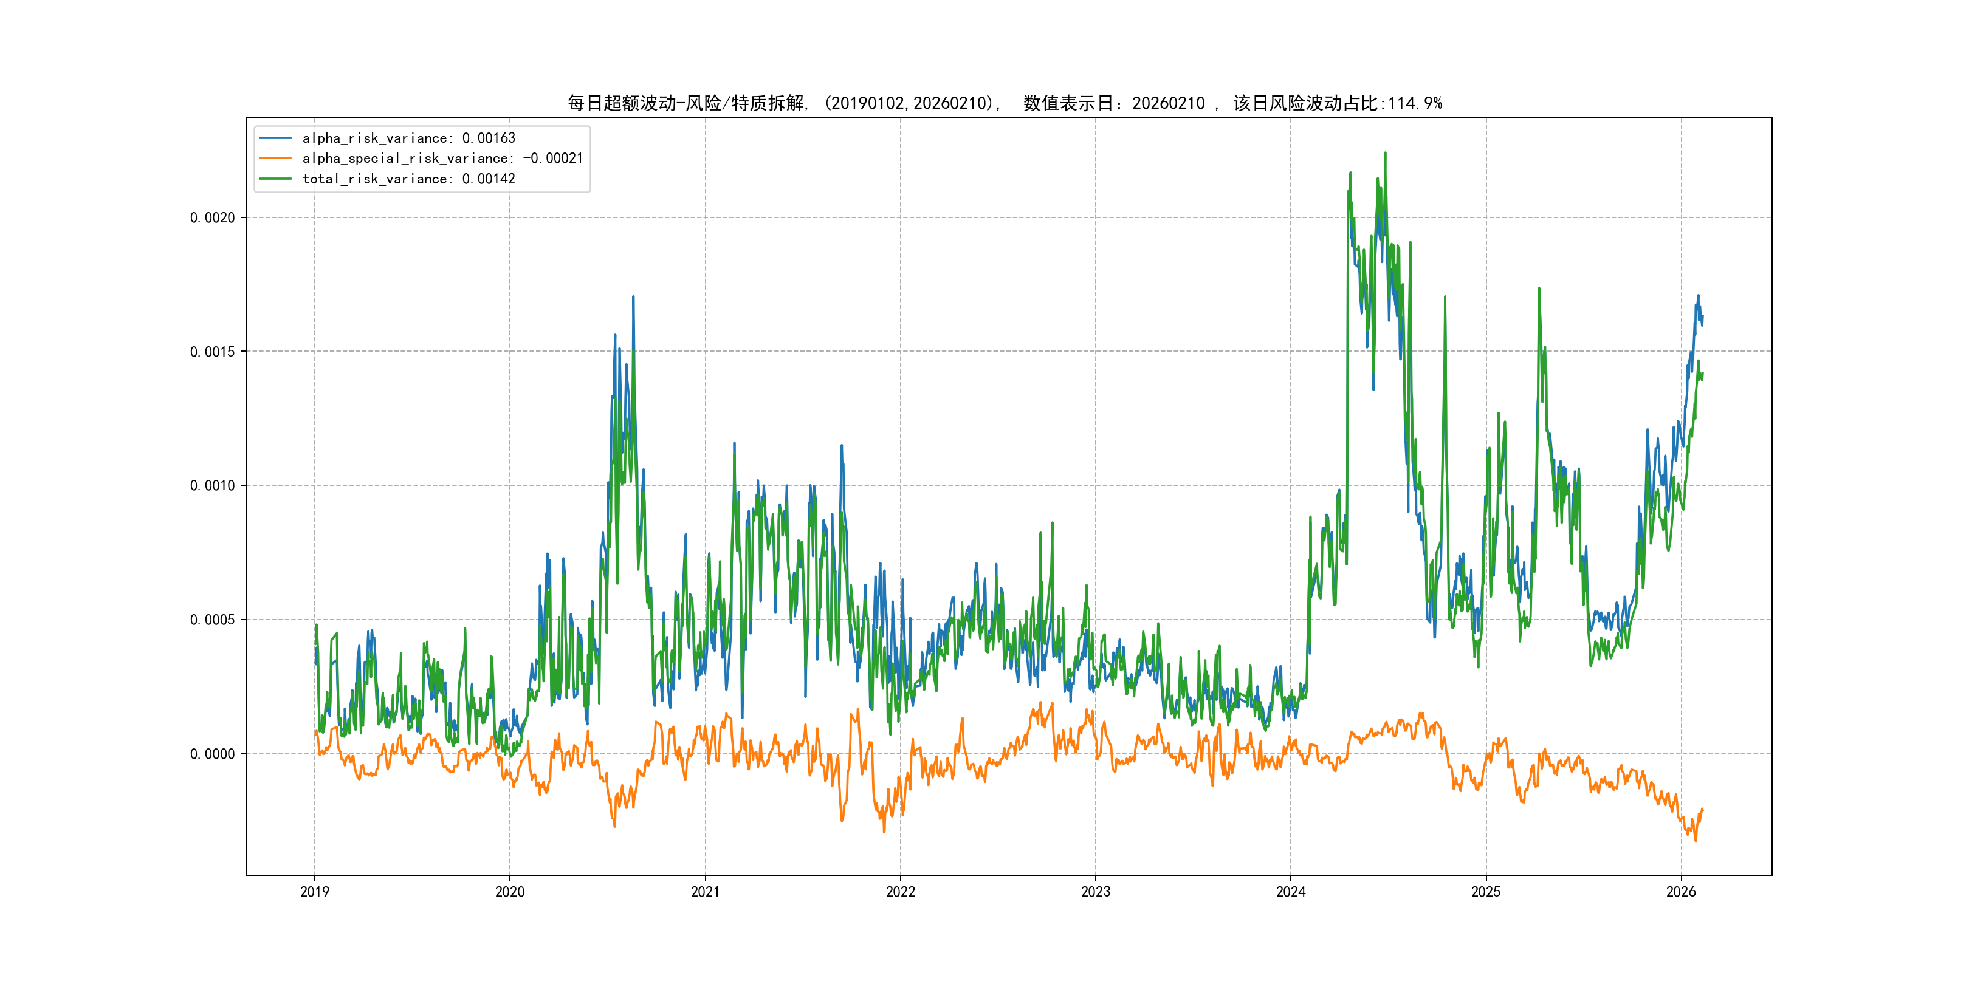1969x984 pixels.
Task: Click the blue alpha_risk_variance legend line
Action: pyautogui.click(x=275, y=138)
